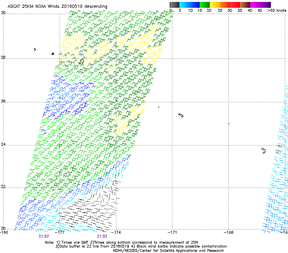The height and width of the screenshot is (253, 288).
Task: Click the brown 35-40 knots color swatch
Action: tap(245, 5)
